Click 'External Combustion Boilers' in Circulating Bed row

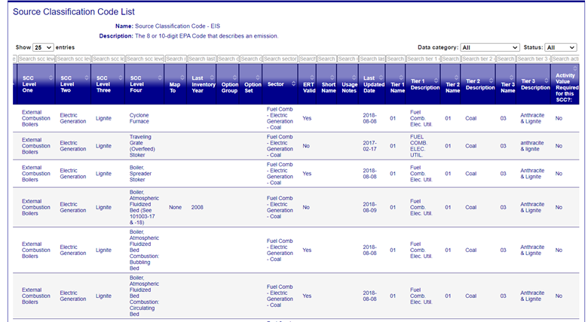coord(36,296)
